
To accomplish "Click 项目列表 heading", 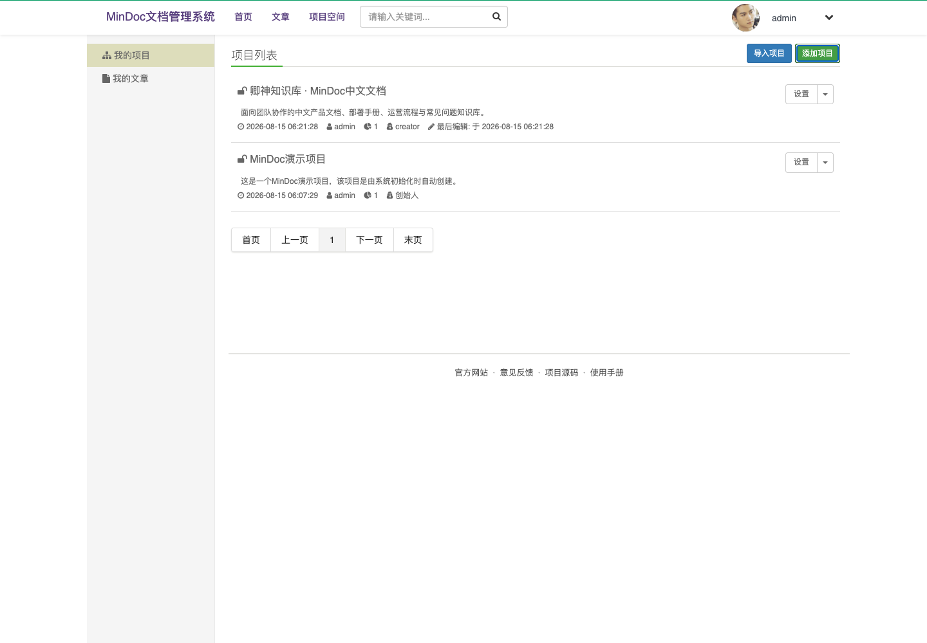I will [x=254, y=55].
